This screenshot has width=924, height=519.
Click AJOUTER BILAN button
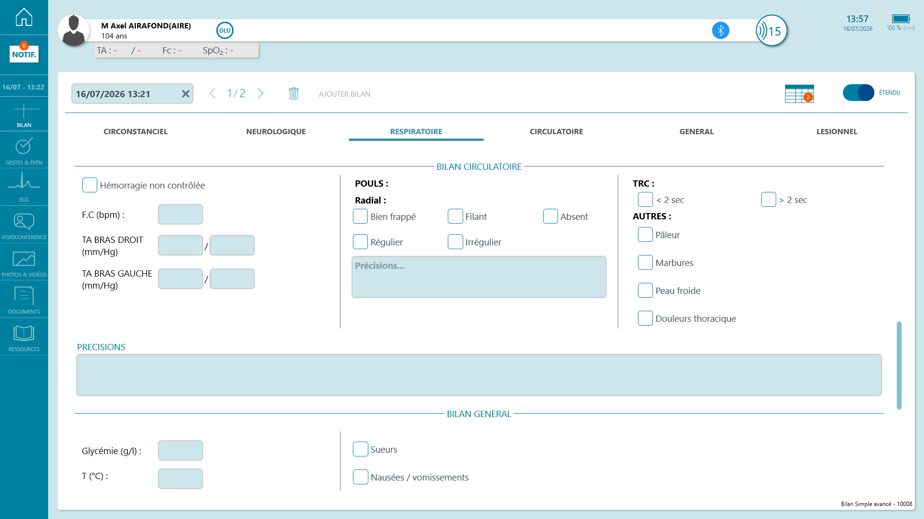tap(344, 94)
